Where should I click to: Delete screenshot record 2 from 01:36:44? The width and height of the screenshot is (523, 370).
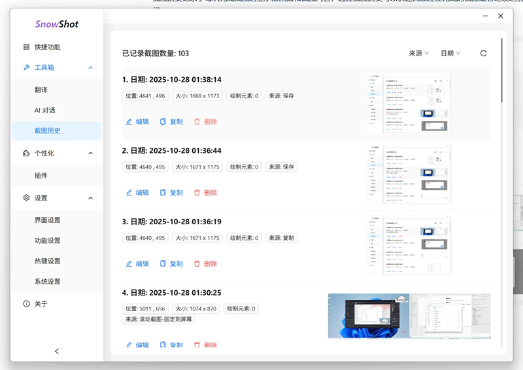click(205, 192)
